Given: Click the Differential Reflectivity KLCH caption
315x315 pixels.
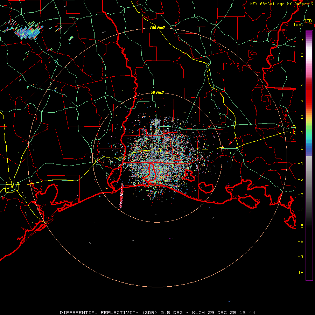Looking at the screenshot, I should (x=157, y=313).
